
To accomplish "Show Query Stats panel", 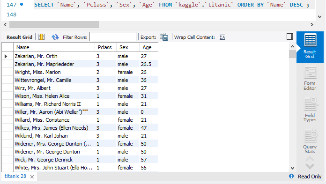I will (310, 141).
